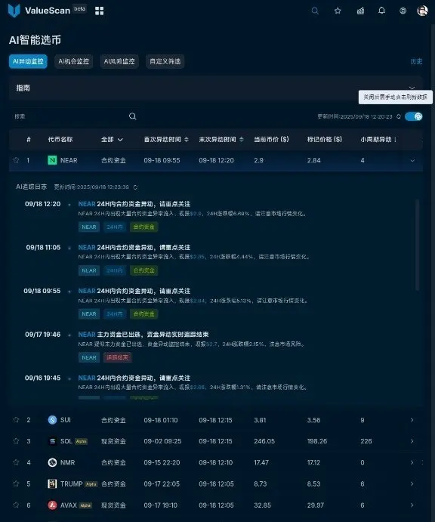Viewport: 435px width, 522px height.
Task: Open column options next to 小周期异动
Action: [x=396, y=140]
